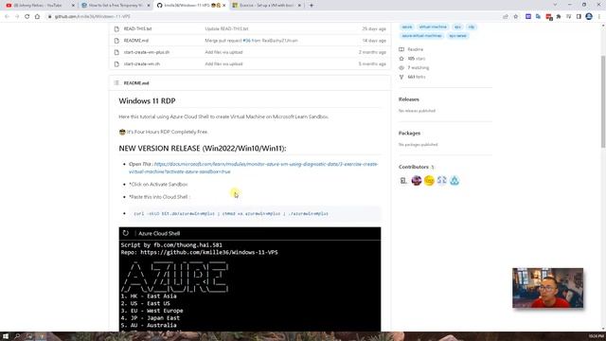The image size is (606, 341).
Task: Open the Extensions puzzle icon
Action: point(559,17)
